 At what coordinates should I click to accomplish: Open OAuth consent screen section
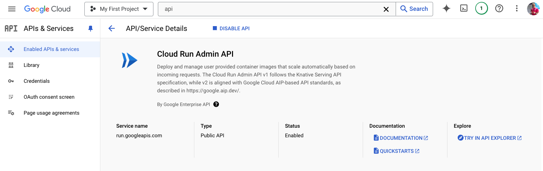(49, 97)
